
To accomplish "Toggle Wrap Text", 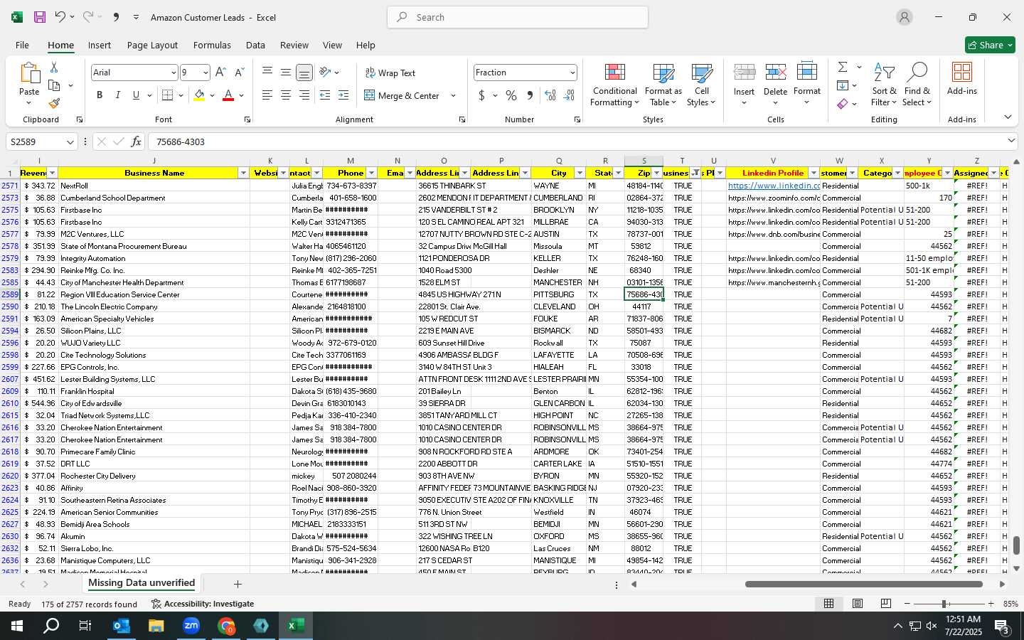I will click(390, 73).
